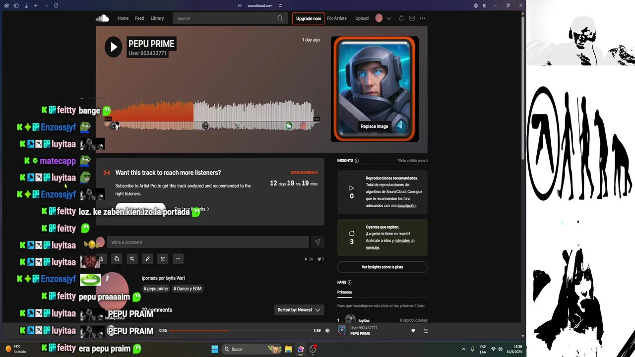Open the Upload page

pos(362,18)
